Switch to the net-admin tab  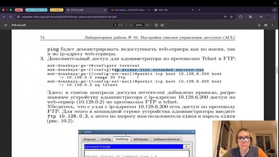[x=130, y=10]
